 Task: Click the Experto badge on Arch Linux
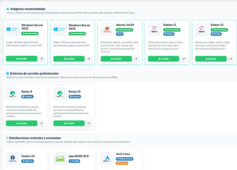[x=122, y=163]
